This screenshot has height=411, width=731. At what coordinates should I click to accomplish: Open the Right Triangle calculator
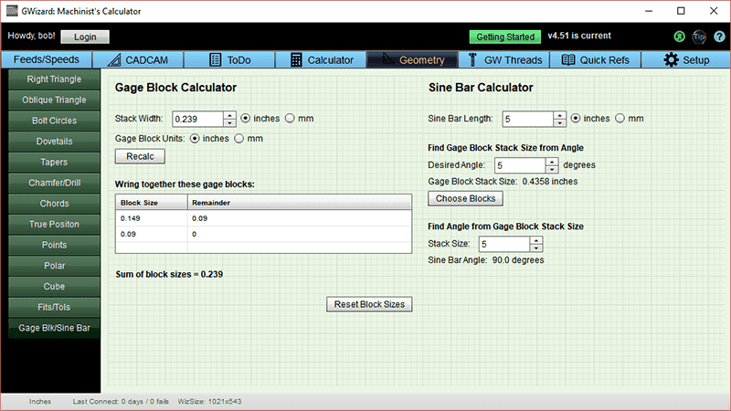click(54, 79)
